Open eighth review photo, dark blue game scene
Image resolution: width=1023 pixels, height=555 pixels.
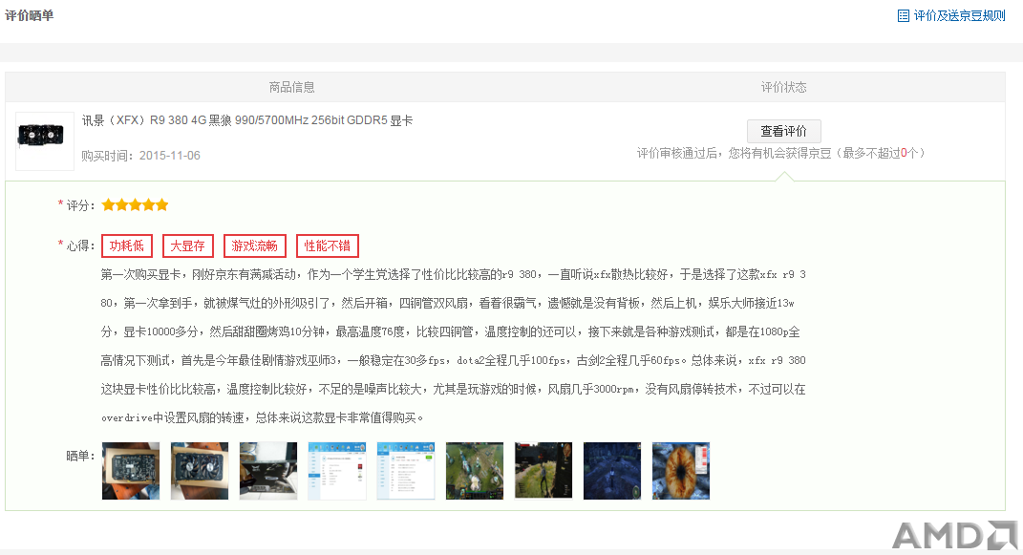point(612,471)
